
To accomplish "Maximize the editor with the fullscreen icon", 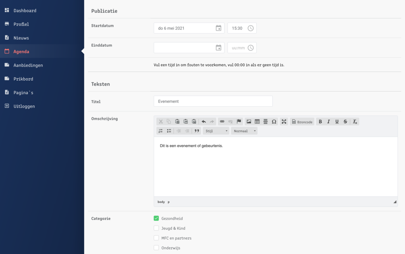I will click(x=284, y=122).
